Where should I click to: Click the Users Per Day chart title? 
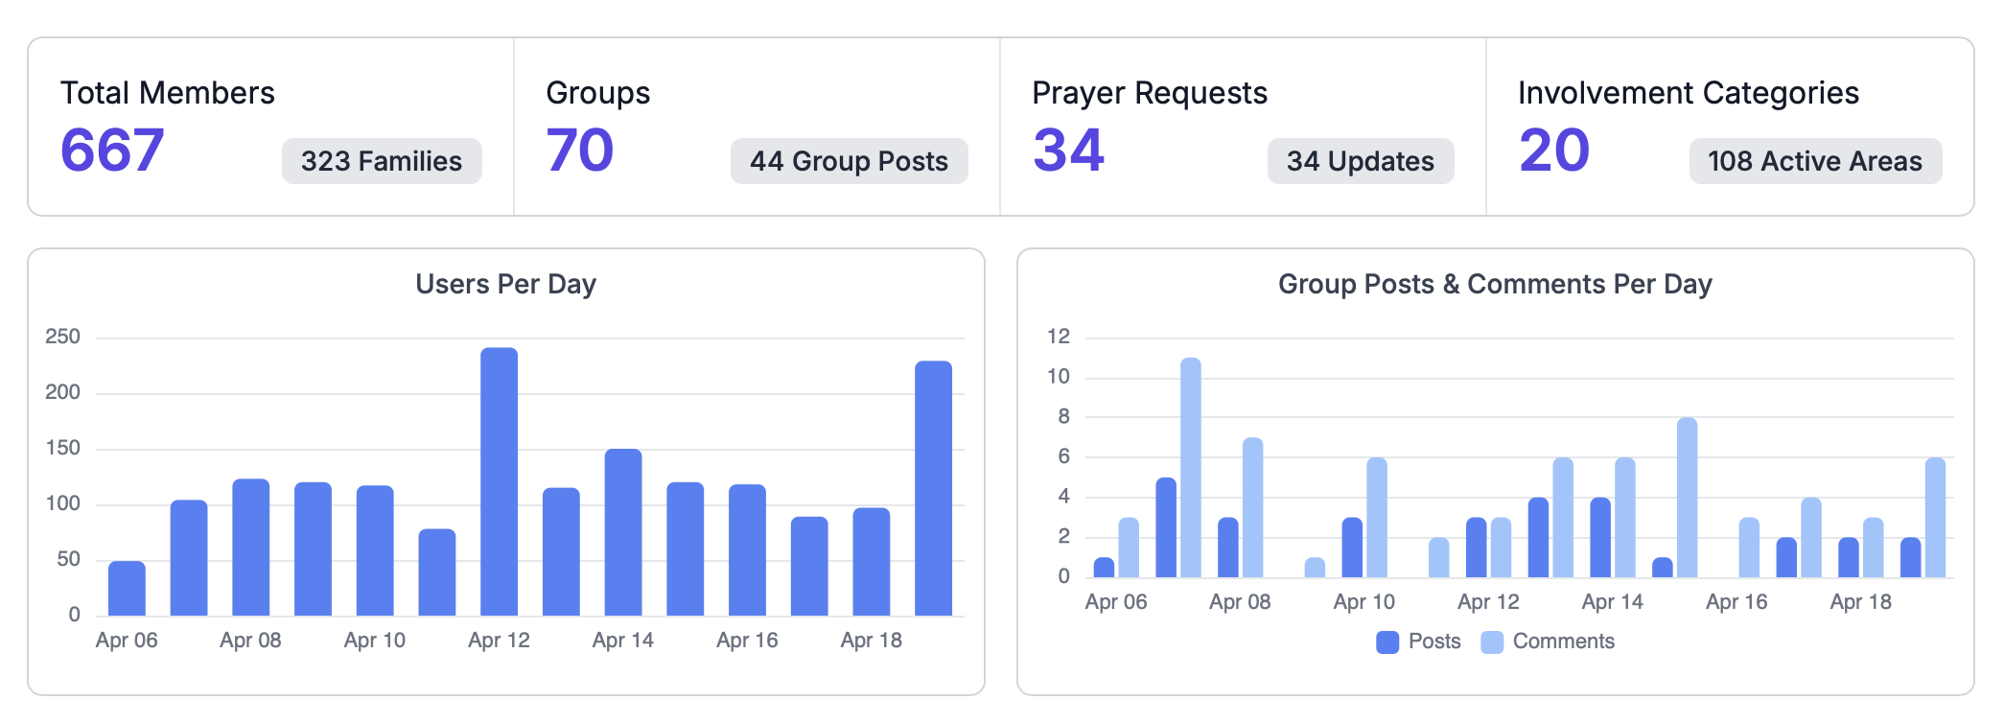[505, 284]
